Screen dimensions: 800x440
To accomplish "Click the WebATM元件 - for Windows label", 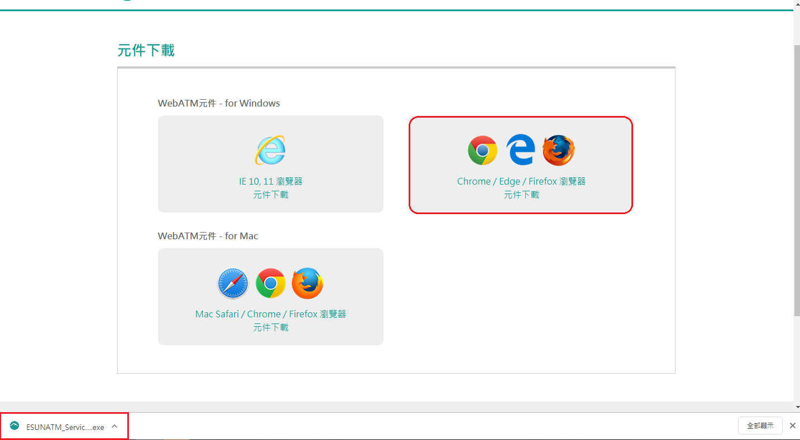I will (x=219, y=103).
